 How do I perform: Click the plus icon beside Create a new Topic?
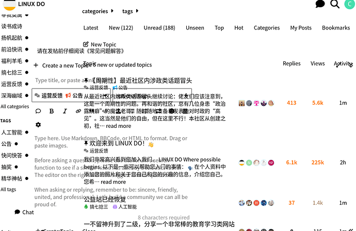click(x=36, y=65)
